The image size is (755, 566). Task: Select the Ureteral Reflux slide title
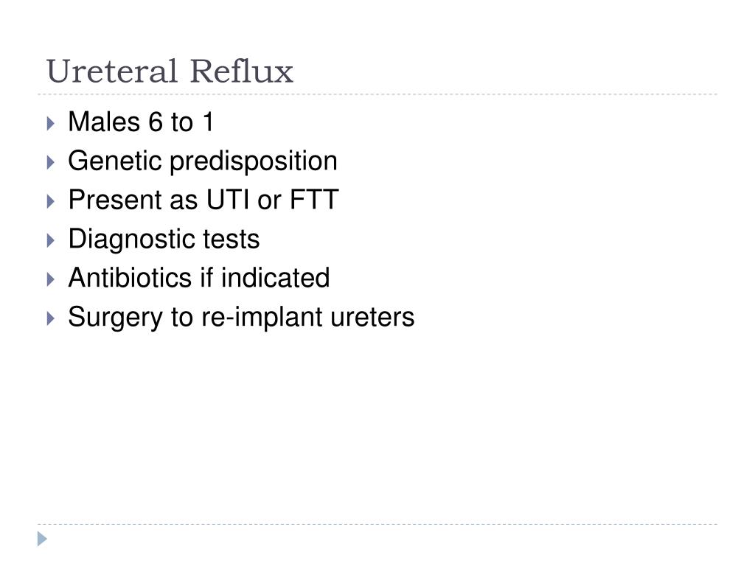170,71
